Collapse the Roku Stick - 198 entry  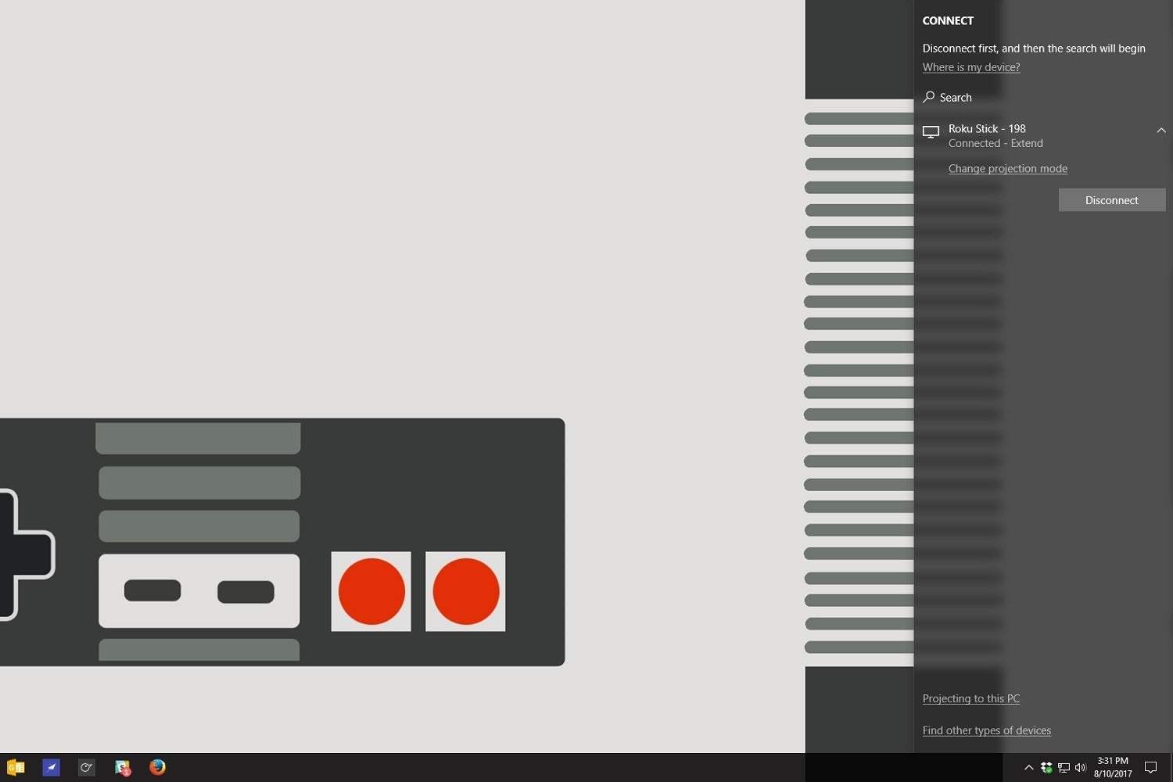[1161, 131]
